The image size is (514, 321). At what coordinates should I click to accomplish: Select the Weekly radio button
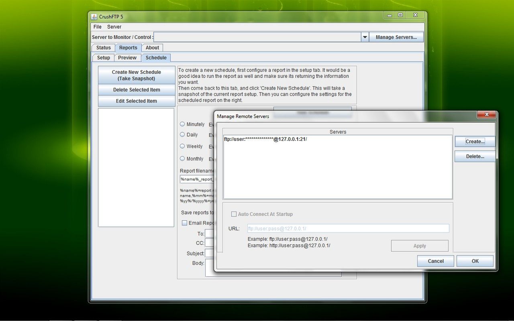(182, 146)
